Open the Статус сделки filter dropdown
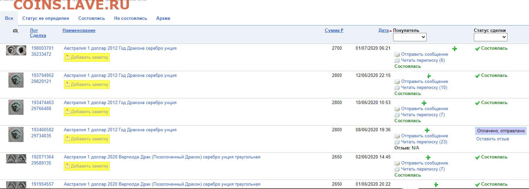The width and height of the screenshot is (529, 189). coord(490,37)
